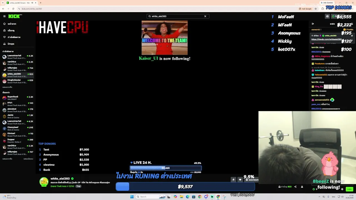Open the Kick hamburger menu
The width and height of the screenshot is (356, 200).
click(x=4, y=16)
